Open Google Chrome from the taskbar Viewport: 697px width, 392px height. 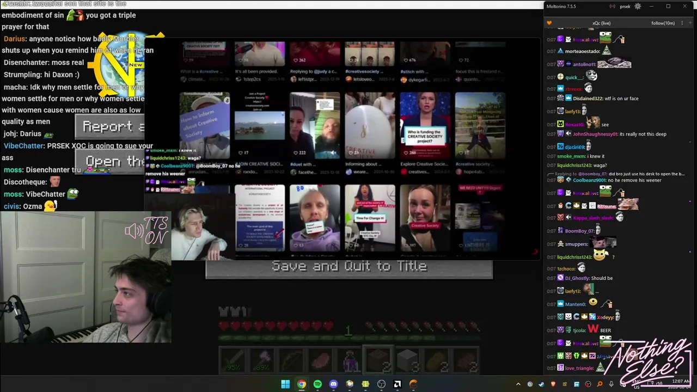coord(301,384)
